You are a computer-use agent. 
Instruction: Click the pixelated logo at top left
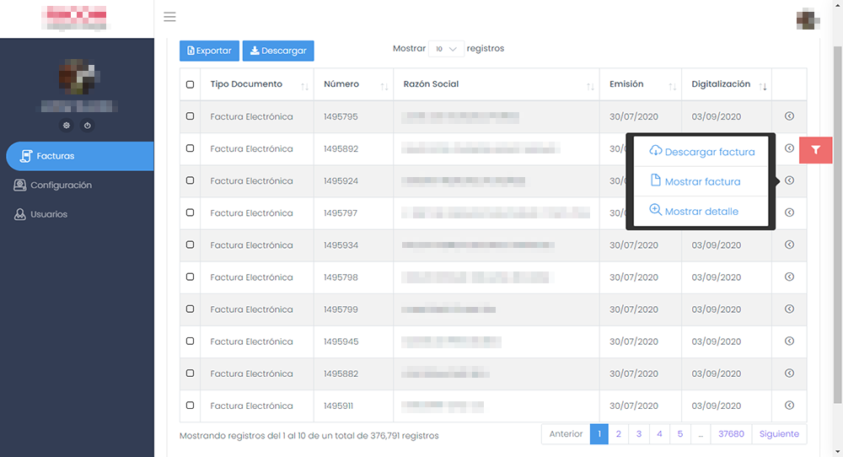tap(75, 18)
